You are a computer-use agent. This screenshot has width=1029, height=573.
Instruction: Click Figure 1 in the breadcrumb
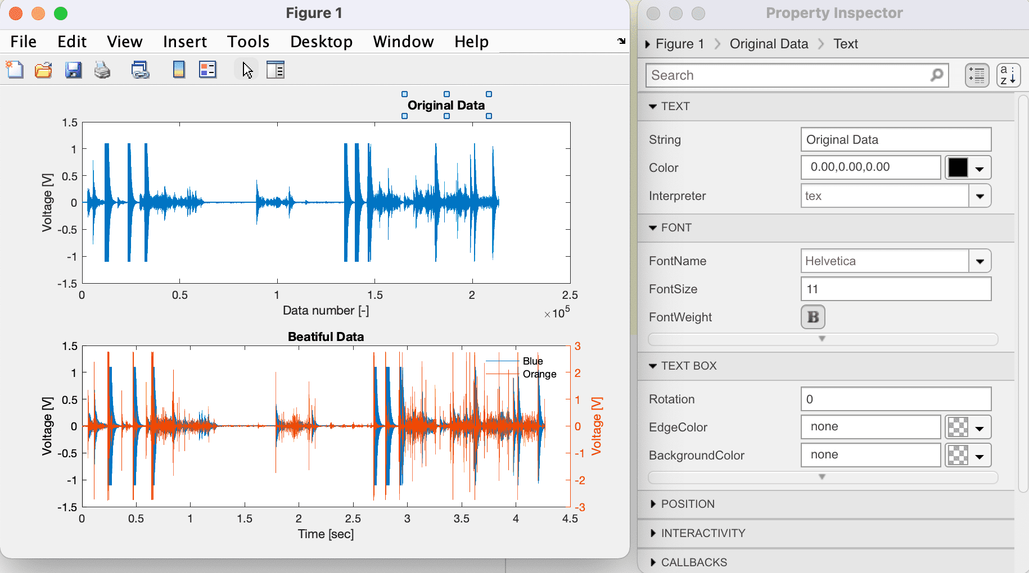point(680,44)
